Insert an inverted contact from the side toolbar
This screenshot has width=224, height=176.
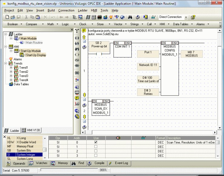click(77, 43)
